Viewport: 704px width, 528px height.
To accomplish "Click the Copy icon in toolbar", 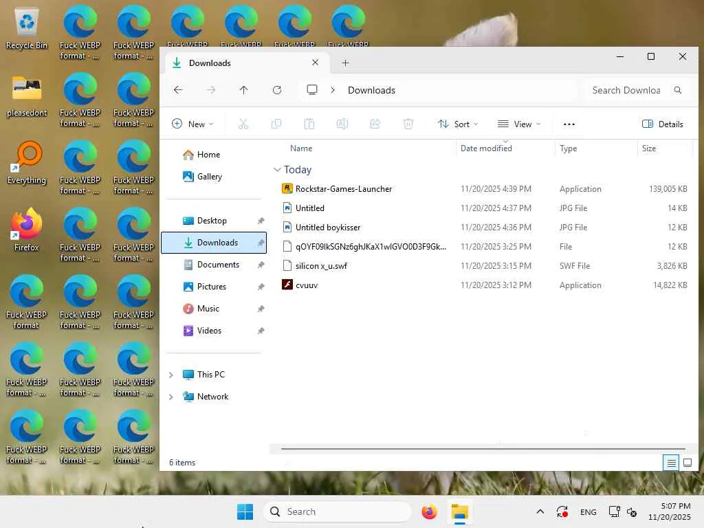I will pos(276,124).
